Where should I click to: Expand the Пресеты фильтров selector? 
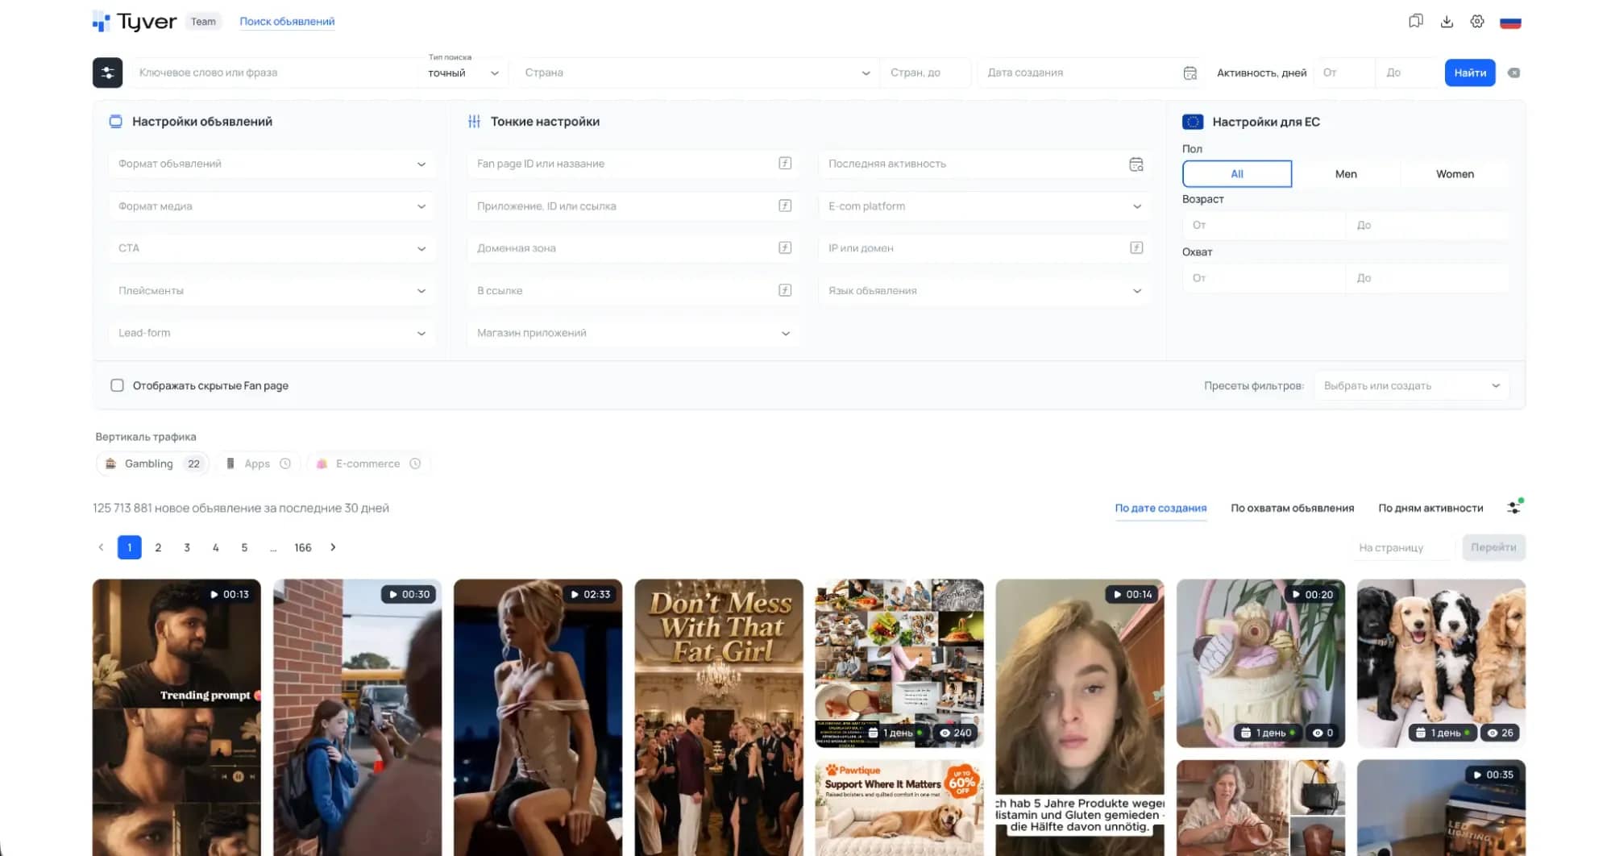pos(1412,386)
